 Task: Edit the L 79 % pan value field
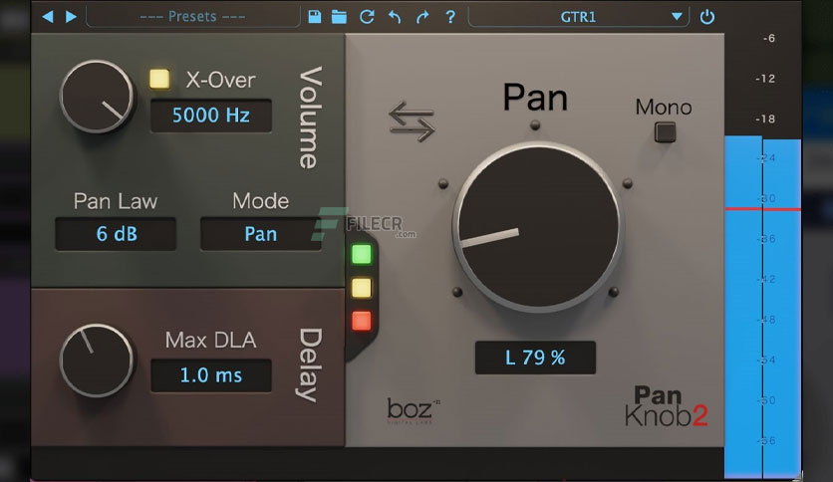click(x=535, y=358)
